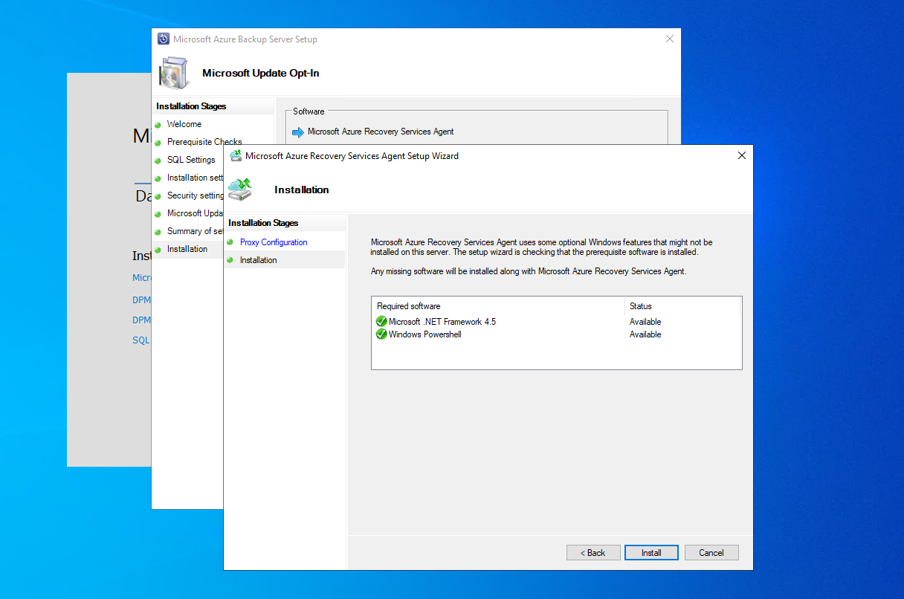Select the Installation settings stage in Backup Server Setup

point(195,178)
